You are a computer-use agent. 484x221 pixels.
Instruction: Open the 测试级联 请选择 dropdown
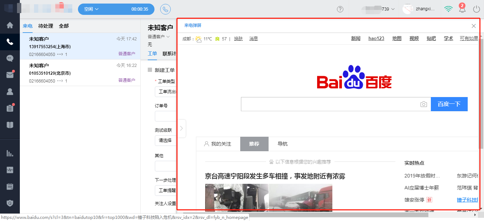[166, 141]
